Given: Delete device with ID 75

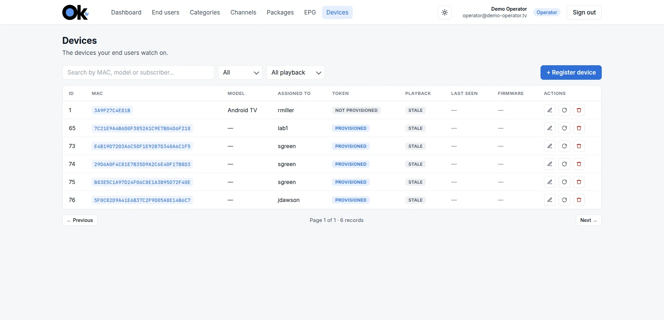Looking at the screenshot, I should 579,182.
